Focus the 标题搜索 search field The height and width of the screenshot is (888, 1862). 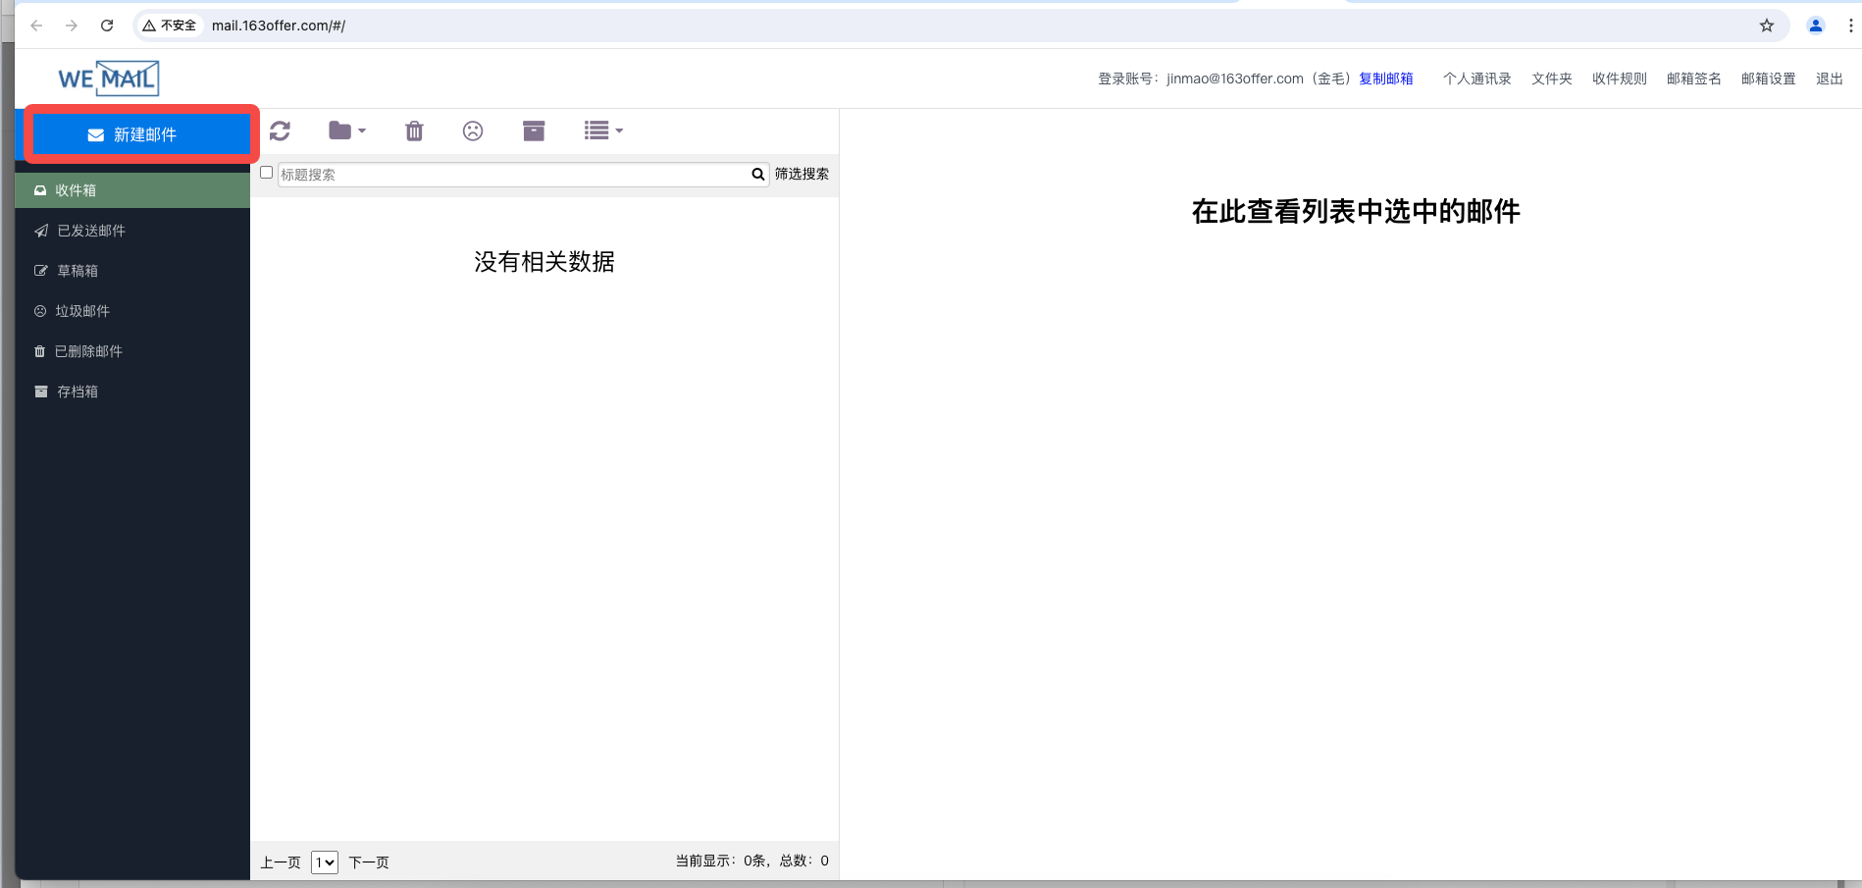pos(513,175)
